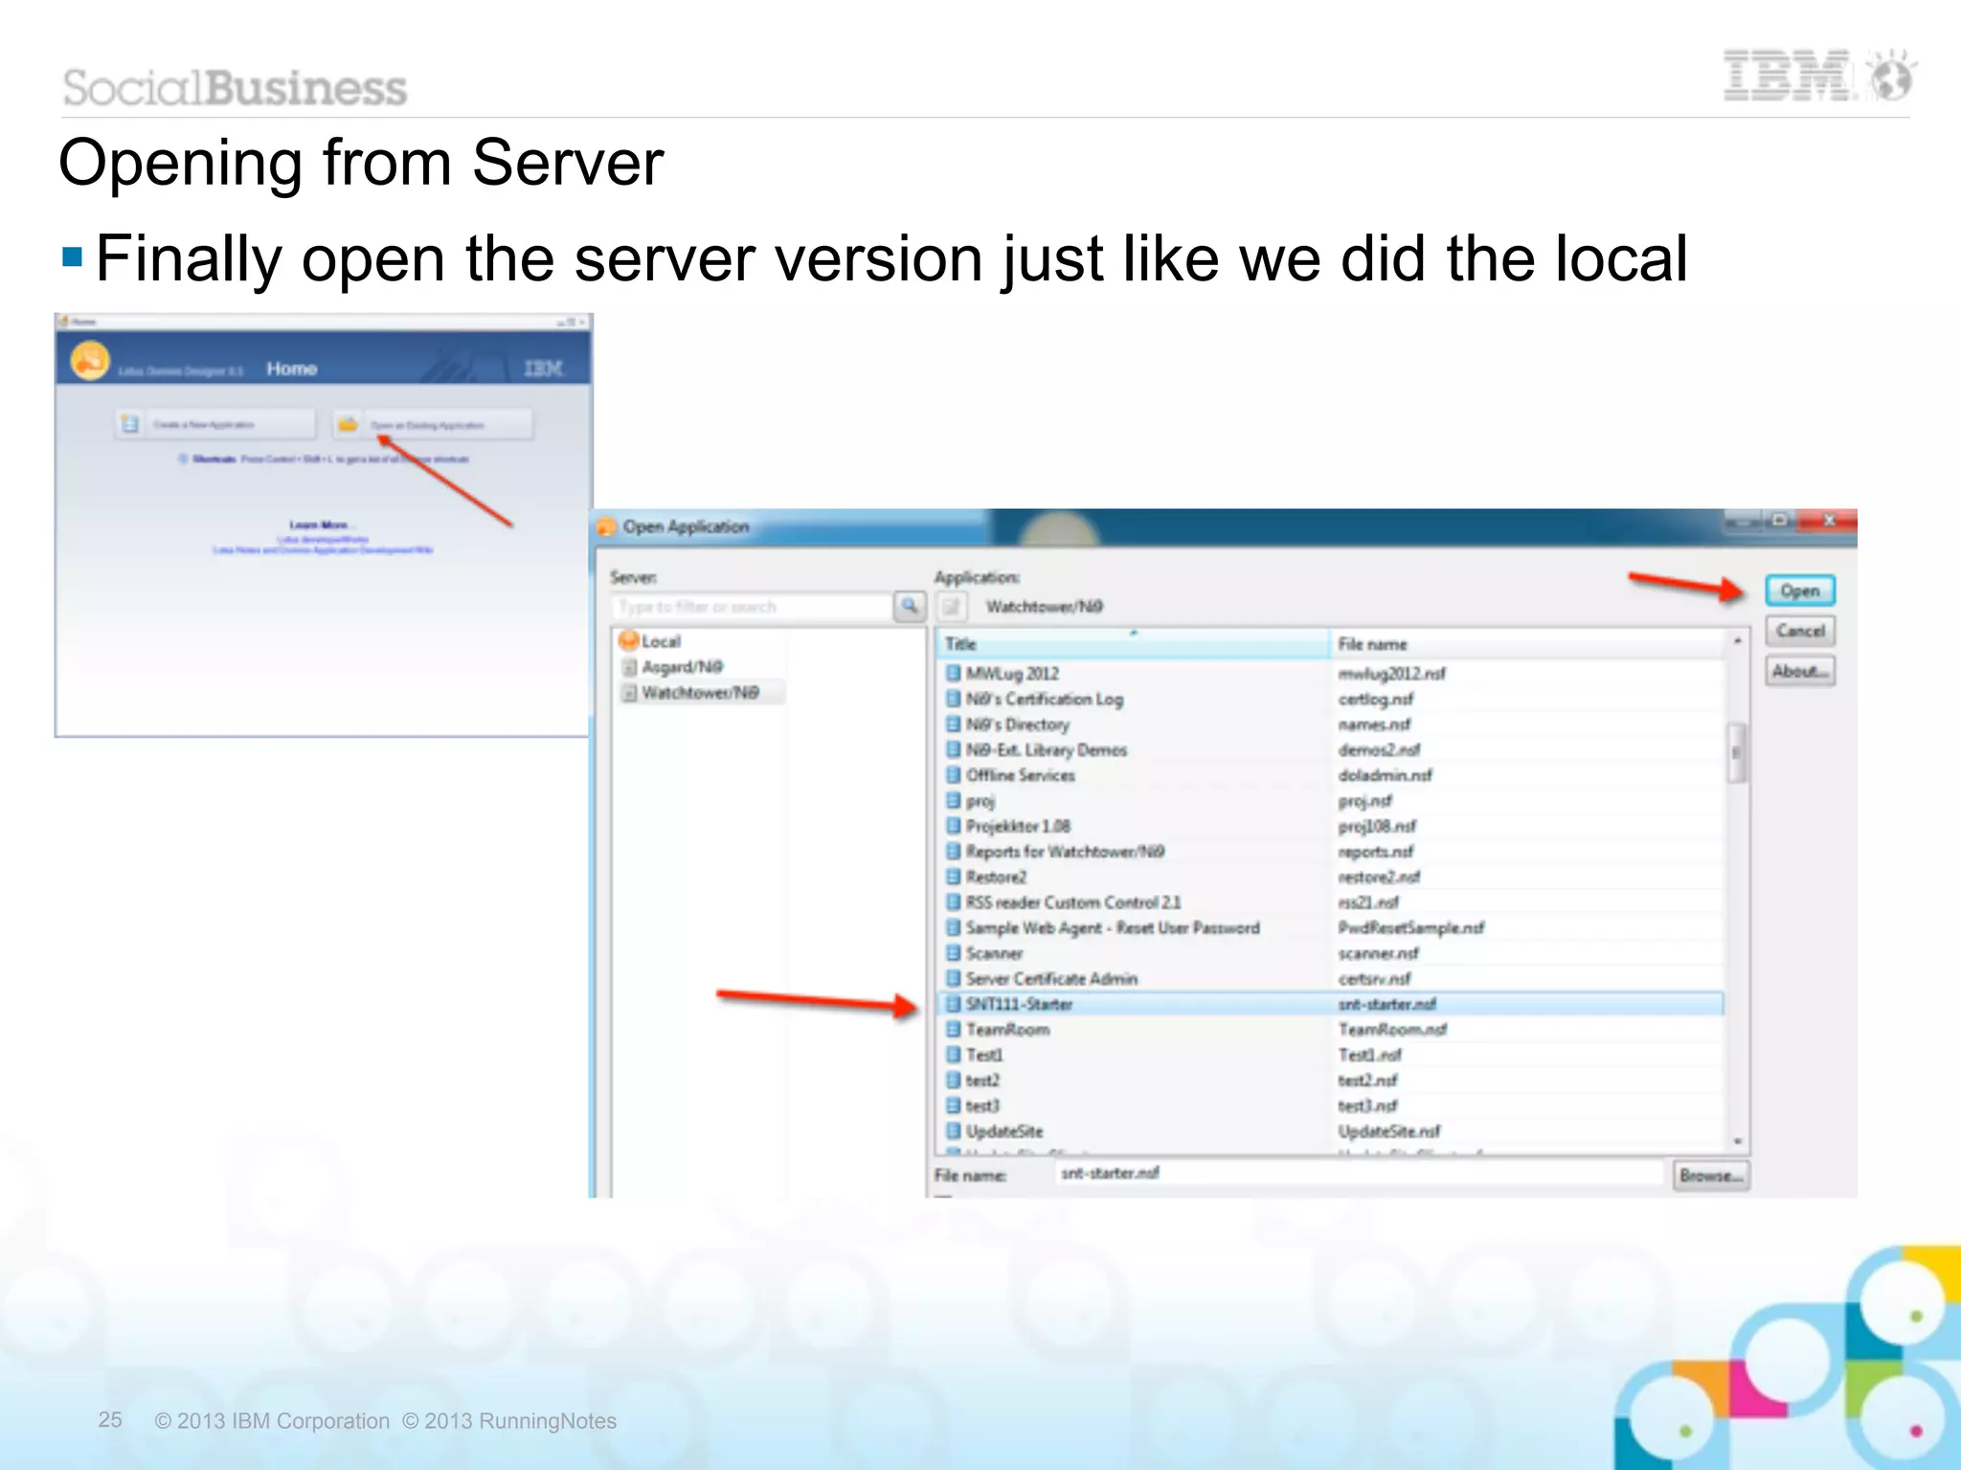
Task: Select RSS reader Custom Control 2.1
Action: pyautogui.click(x=1331, y=902)
